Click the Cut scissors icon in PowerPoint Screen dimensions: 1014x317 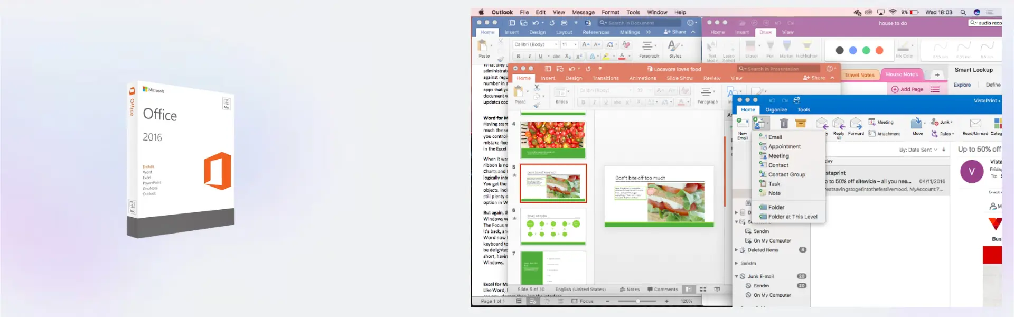pyautogui.click(x=537, y=88)
